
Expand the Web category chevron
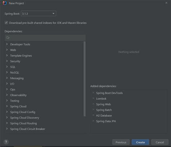pyautogui.click(x=7, y=50)
